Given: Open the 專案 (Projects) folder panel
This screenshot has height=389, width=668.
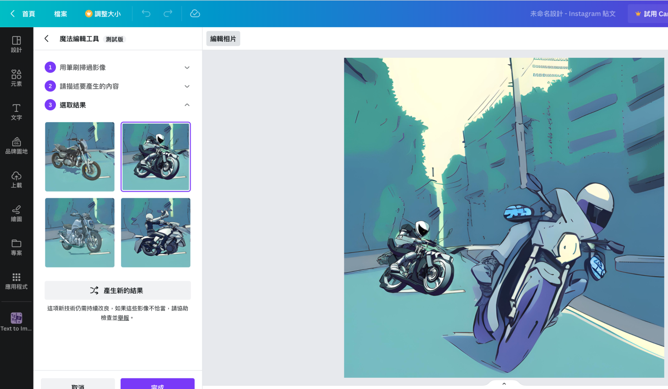Looking at the screenshot, I should (17, 247).
